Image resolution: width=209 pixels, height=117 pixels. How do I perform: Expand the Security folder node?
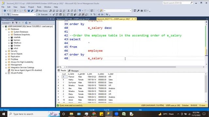pos(6,51)
